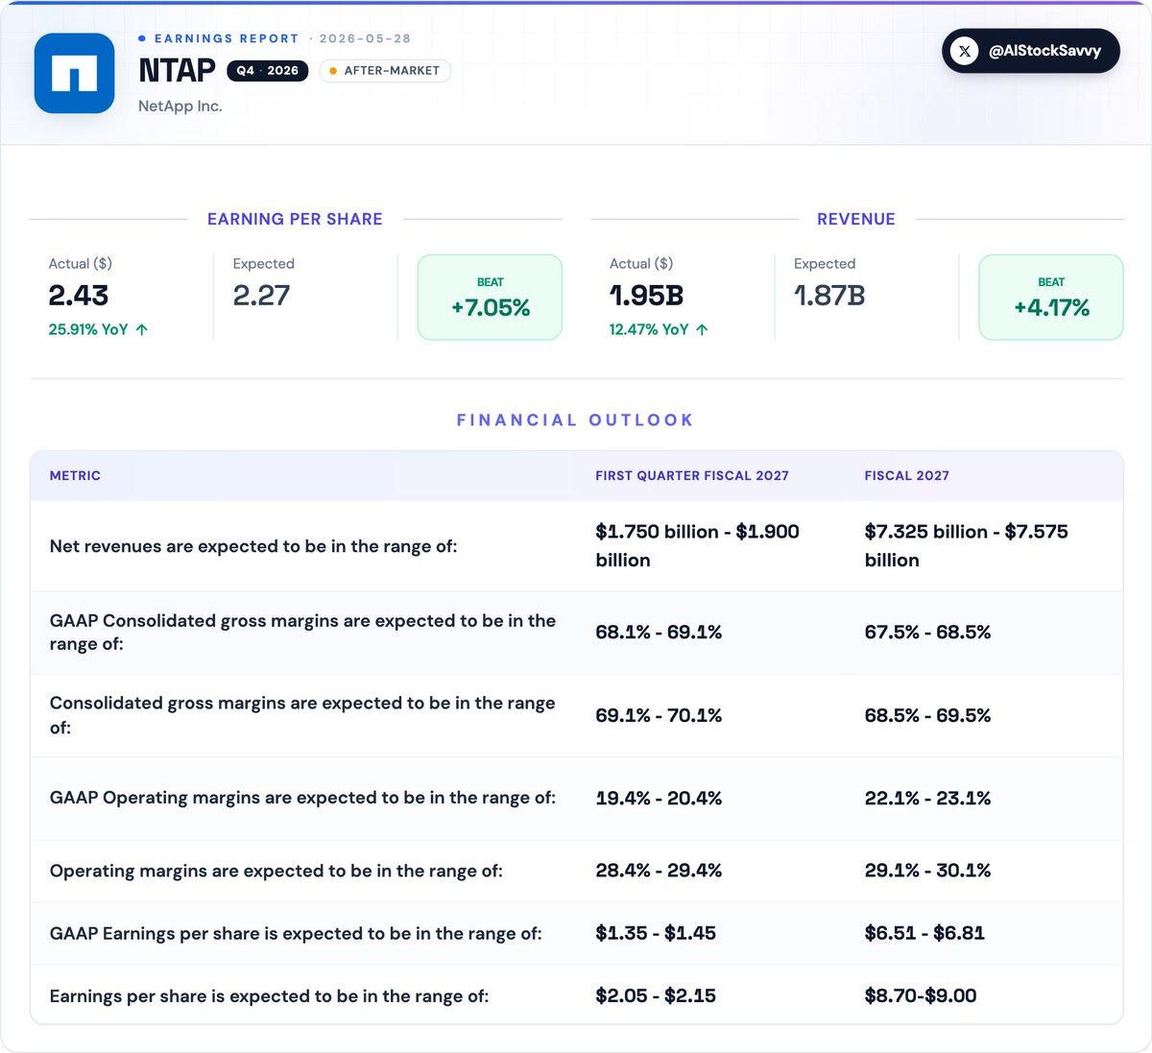Click the EPS BEAT +7.05% box
This screenshot has width=1152, height=1053.
coord(490,297)
